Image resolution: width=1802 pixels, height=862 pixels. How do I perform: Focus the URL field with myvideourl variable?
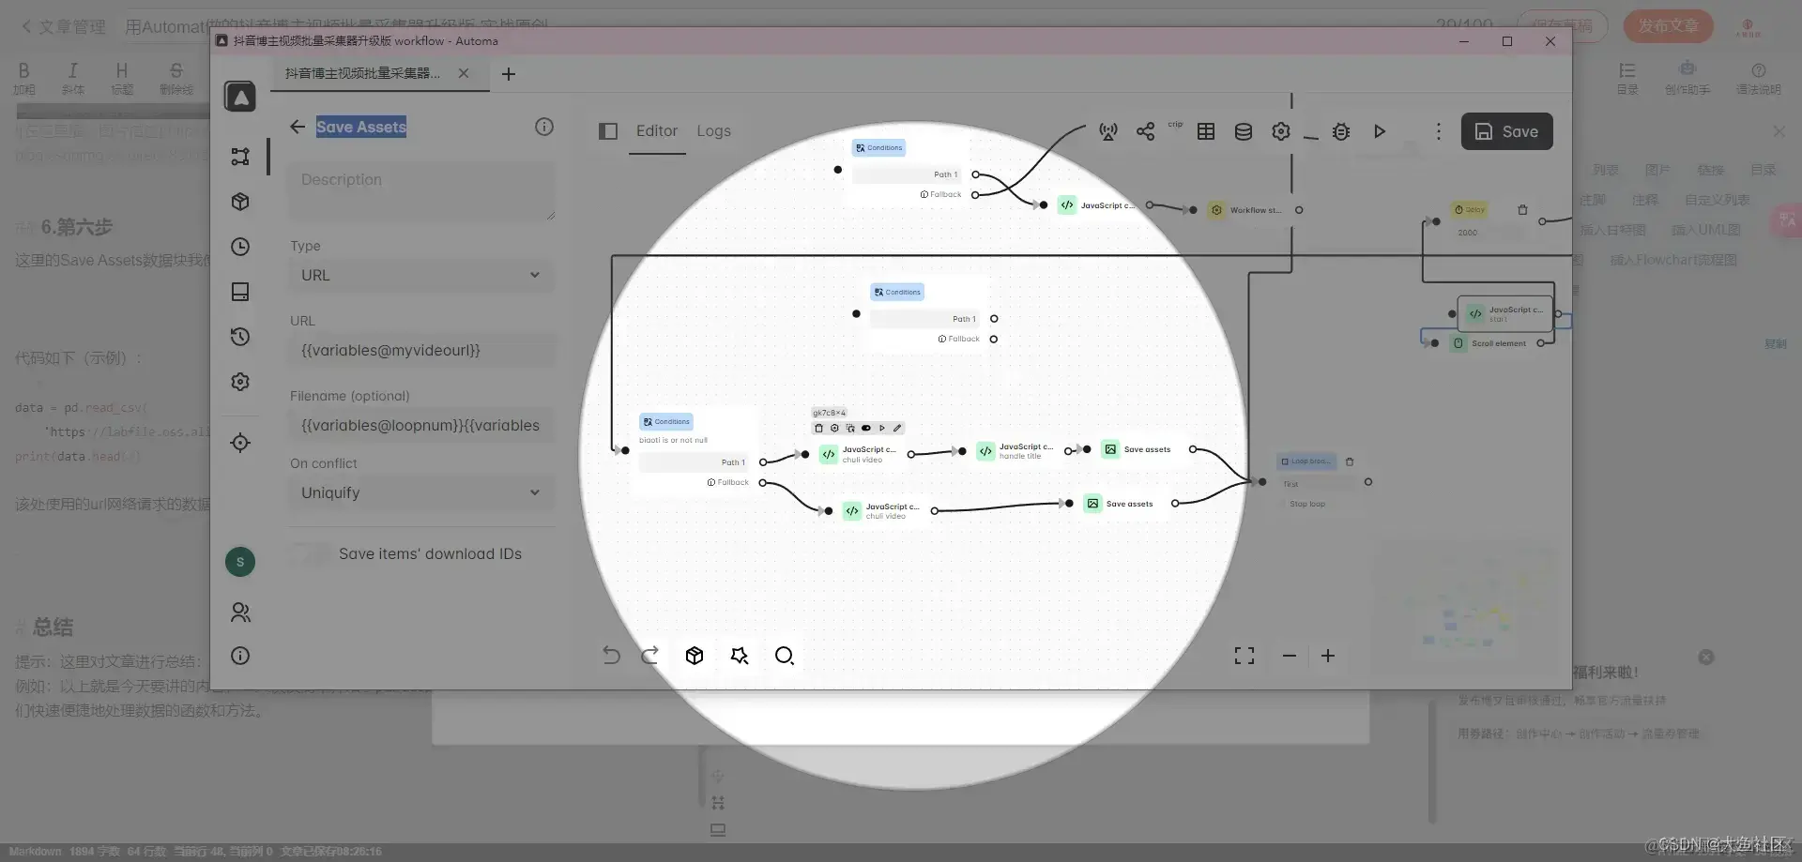[421, 351]
